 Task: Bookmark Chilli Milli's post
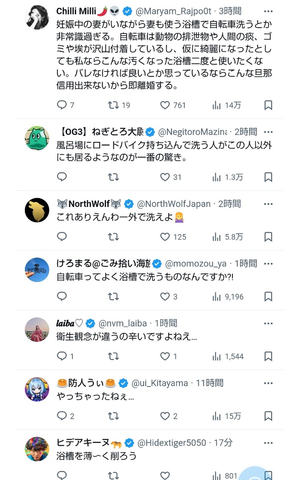(268, 105)
